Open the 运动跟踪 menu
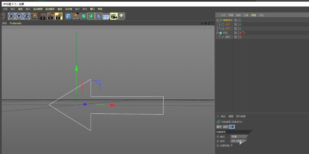 (x=38, y=9)
